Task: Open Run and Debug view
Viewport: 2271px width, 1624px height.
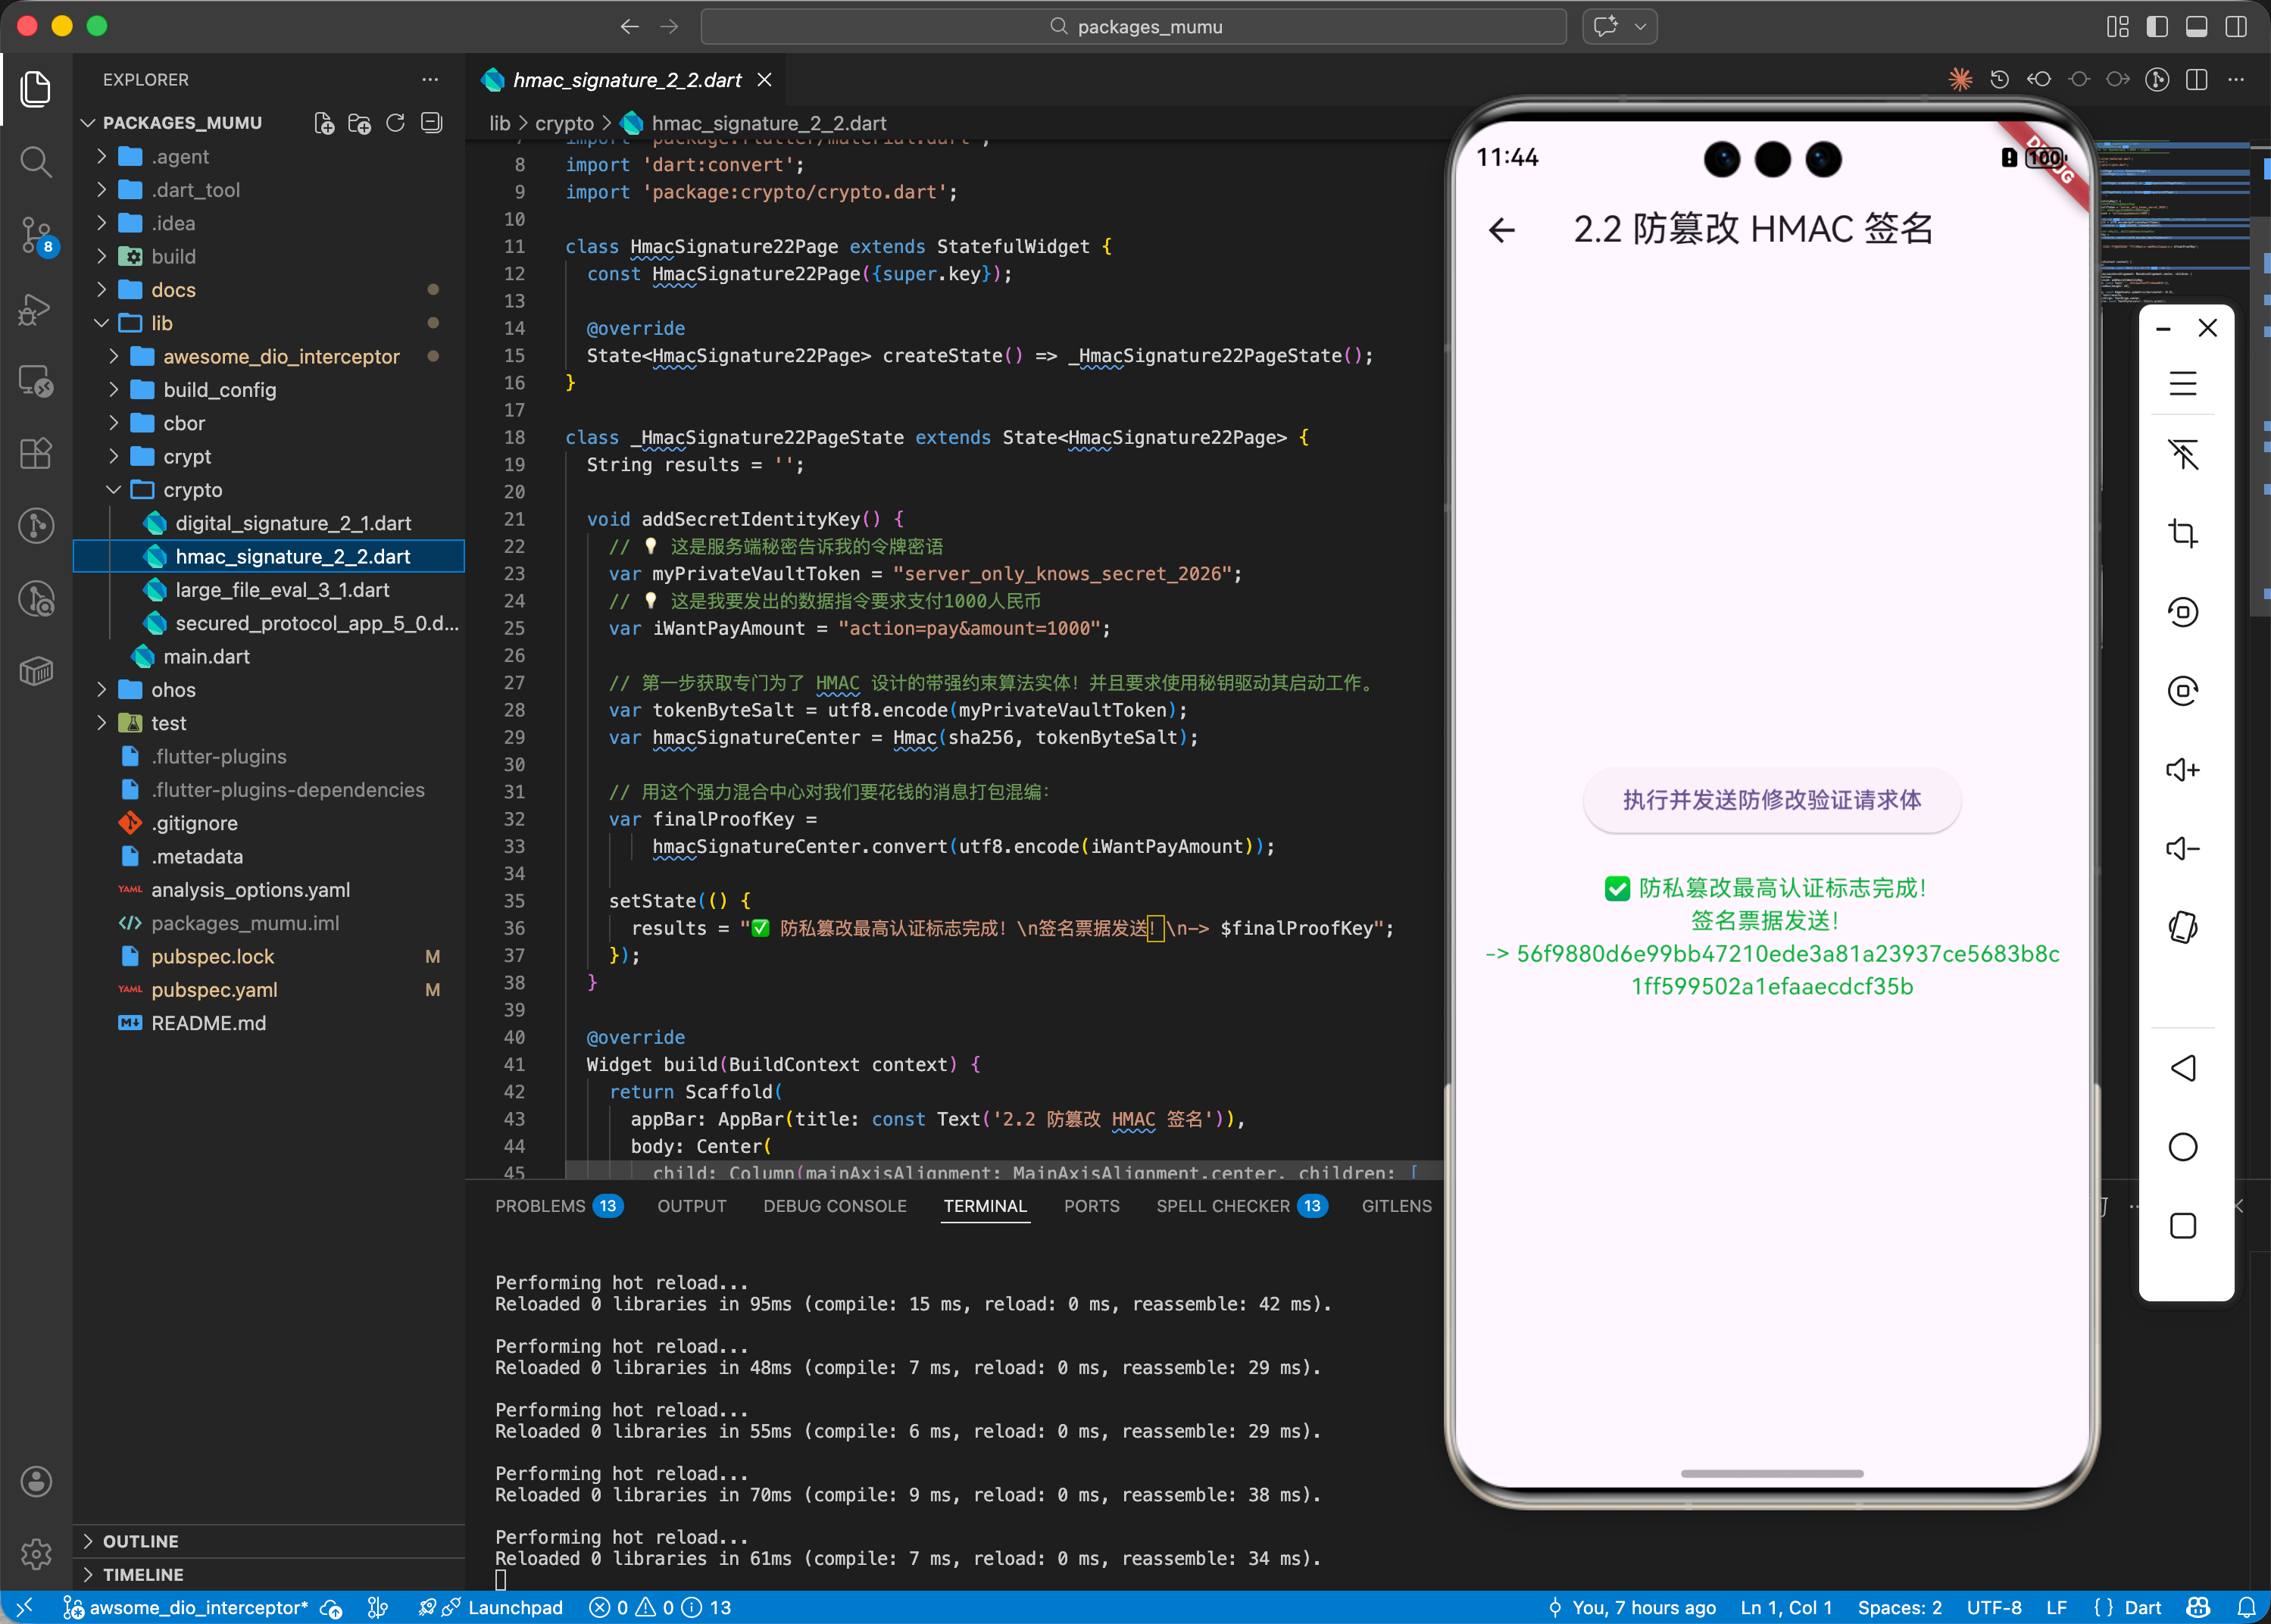Action: [x=36, y=308]
